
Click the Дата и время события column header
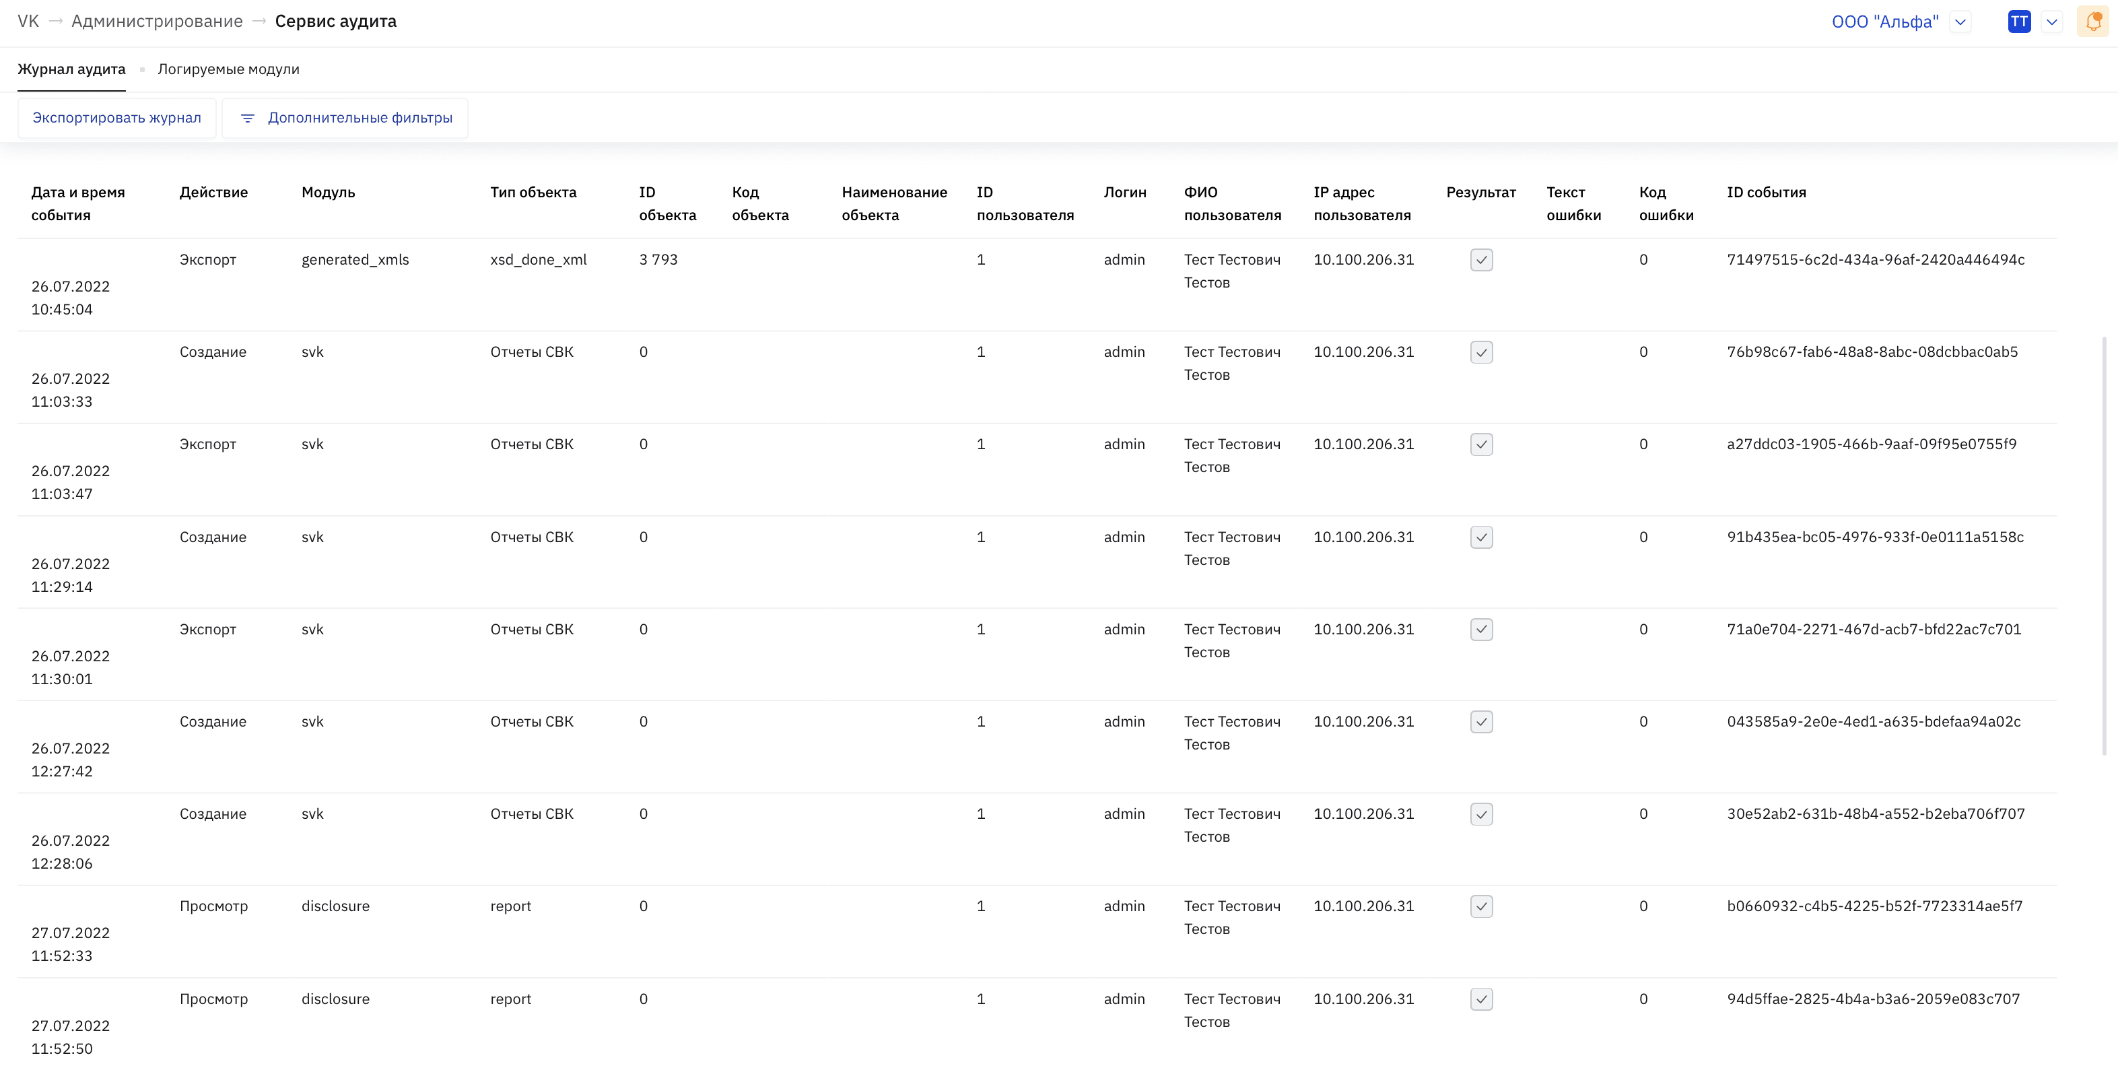click(x=78, y=203)
